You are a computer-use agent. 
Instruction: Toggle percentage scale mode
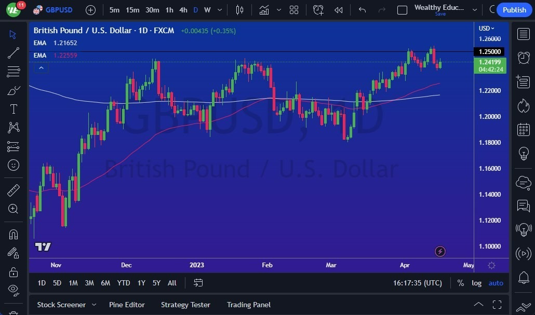(460, 283)
